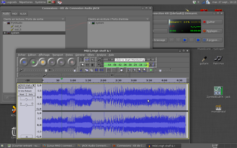Select the Selection (I-beam) tool
The width and height of the screenshot is (237, 148).
[x=82, y=60]
